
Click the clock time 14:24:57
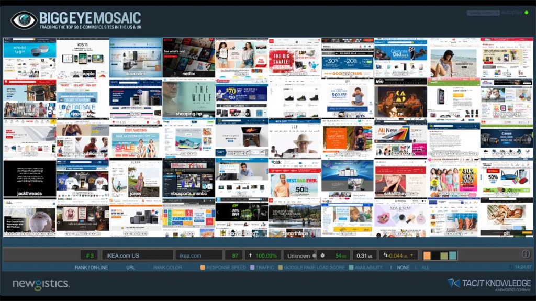pyautogui.click(x=523, y=267)
